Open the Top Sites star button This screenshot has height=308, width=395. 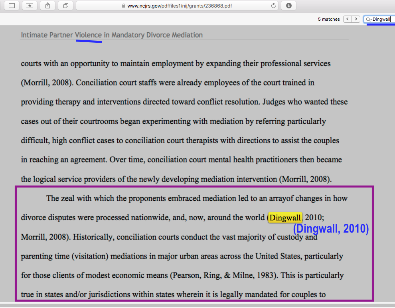tap(30, 6)
